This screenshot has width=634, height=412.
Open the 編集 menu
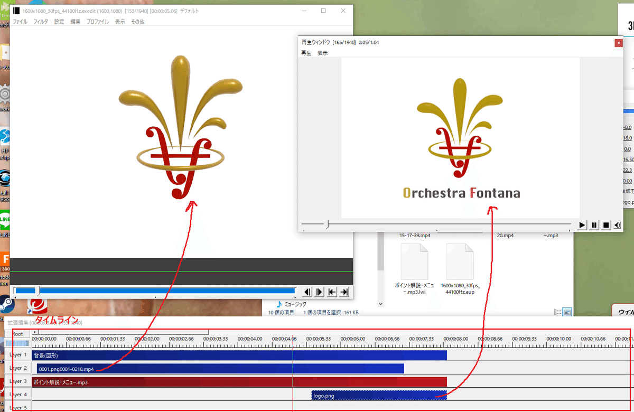[x=76, y=22]
